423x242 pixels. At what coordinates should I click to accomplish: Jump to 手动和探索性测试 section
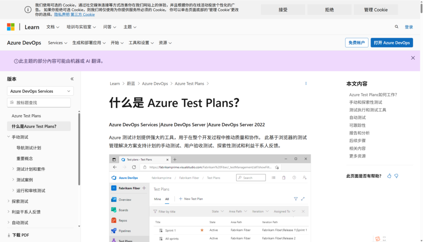(366, 102)
